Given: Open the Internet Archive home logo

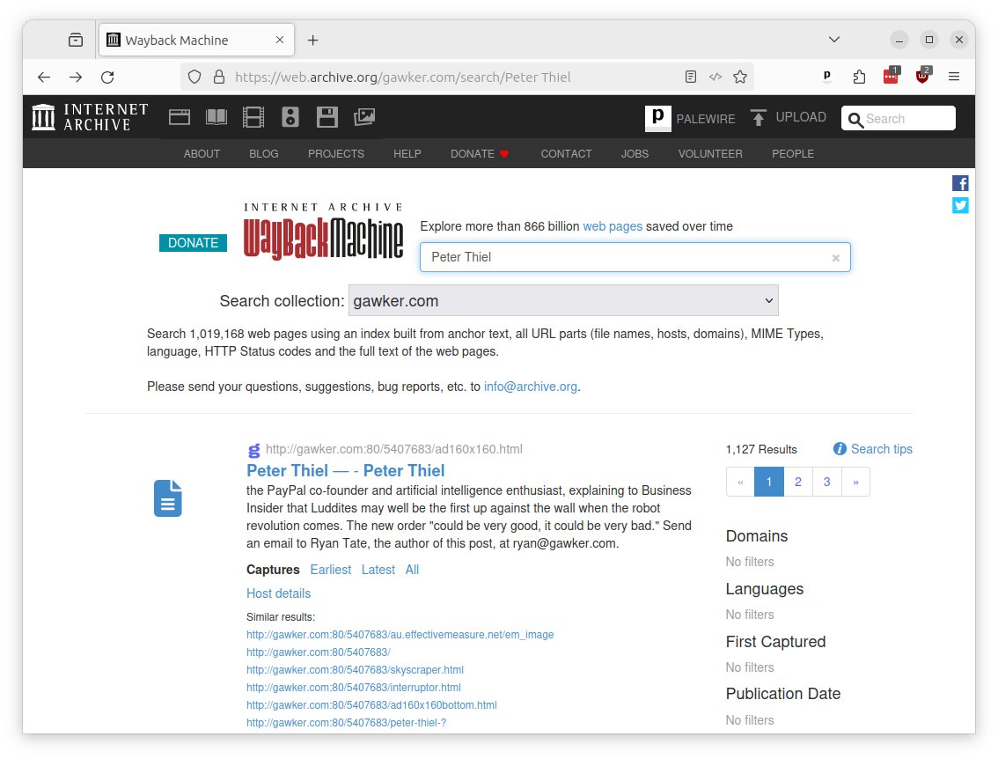Looking at the screenshot, I should 90,117.
